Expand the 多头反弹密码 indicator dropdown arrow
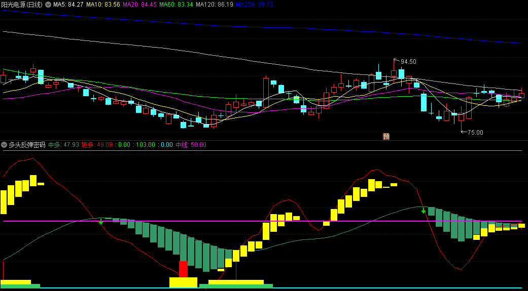This screenshot has width=528, height=291. point(4,145)
